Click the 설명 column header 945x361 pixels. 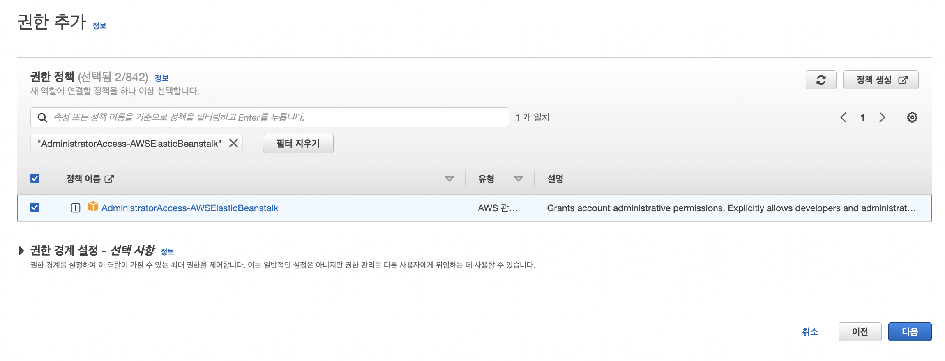pyautogui.click(x=555, y=179)
